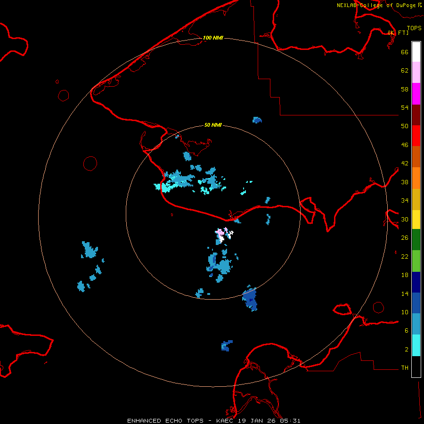Click the white color swatch near 66
This screenshot has width=424, height=424.
coord(416,52)
